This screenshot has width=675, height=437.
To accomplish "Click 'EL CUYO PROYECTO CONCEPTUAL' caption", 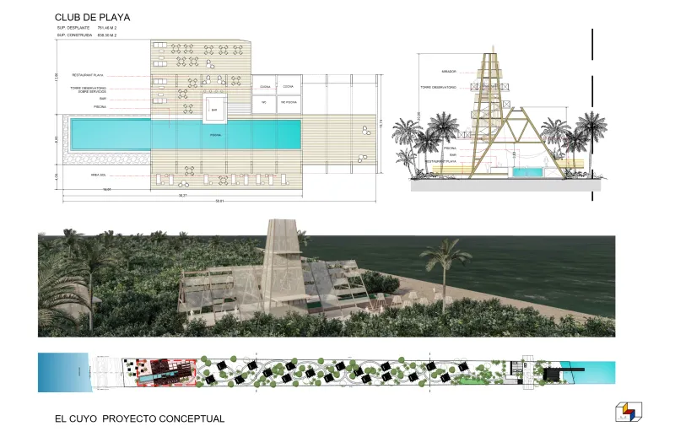I will (x=139, y=418).
